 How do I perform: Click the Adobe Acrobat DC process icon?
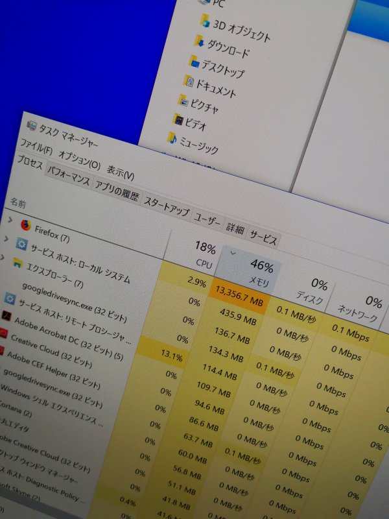coord(6,315)
